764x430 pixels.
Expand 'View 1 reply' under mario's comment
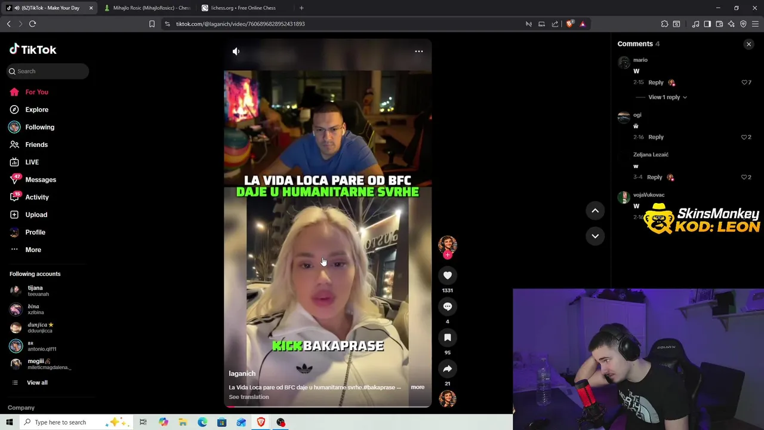(x=667, y=97)
